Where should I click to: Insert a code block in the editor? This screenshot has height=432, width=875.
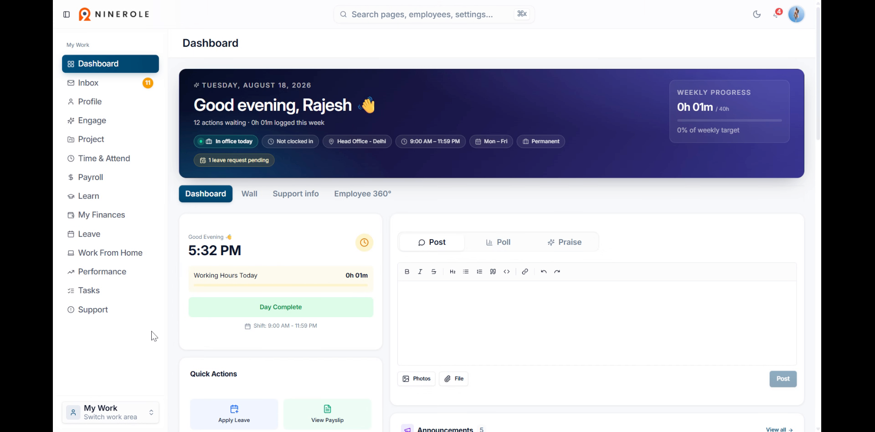[507, 272]
